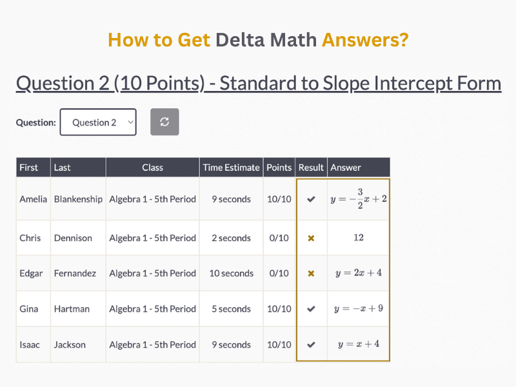Open the Question 2 dropdown

pos(98,122)
